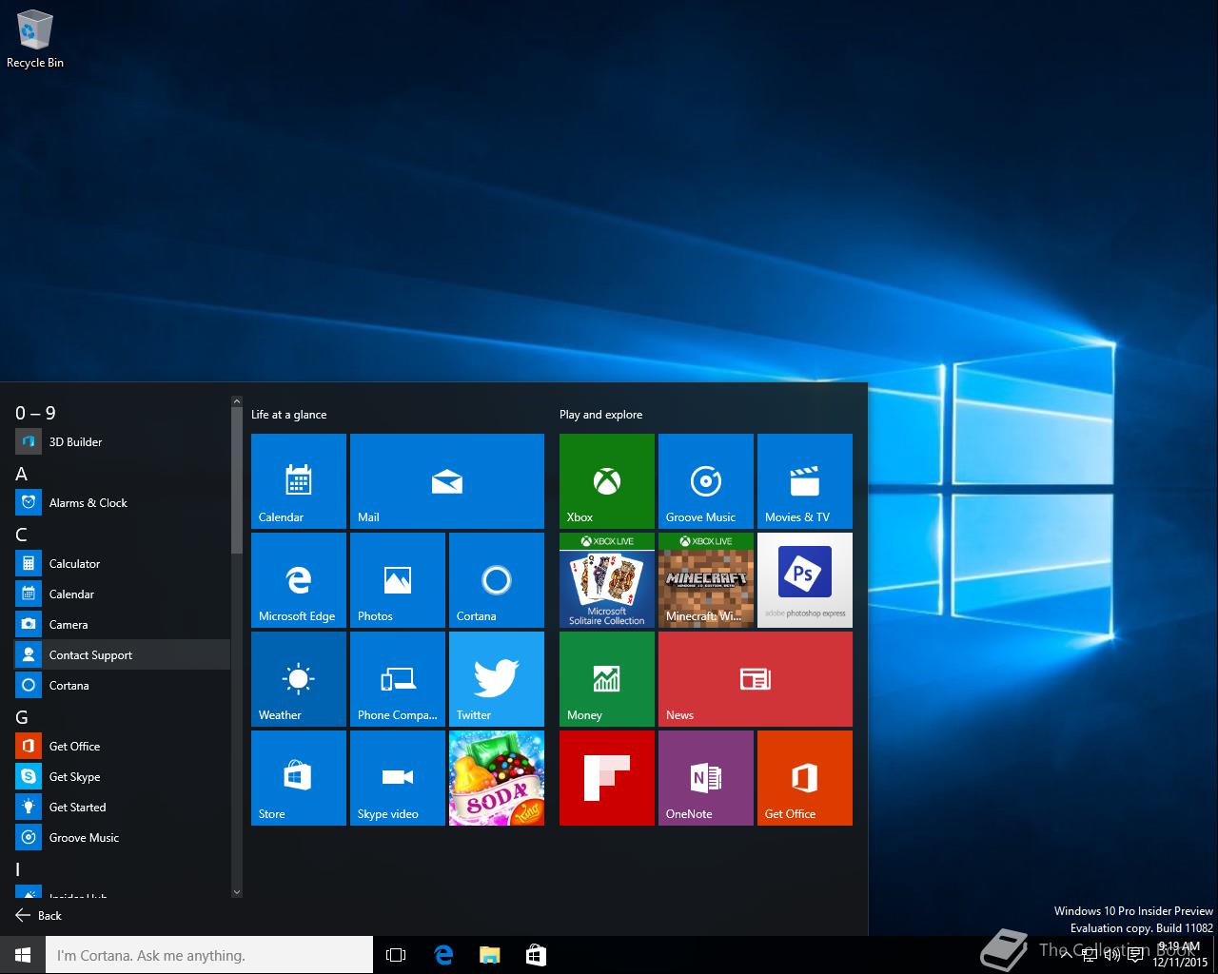Click the Start button on the taskbar
1218x974 pixels.
23,955
